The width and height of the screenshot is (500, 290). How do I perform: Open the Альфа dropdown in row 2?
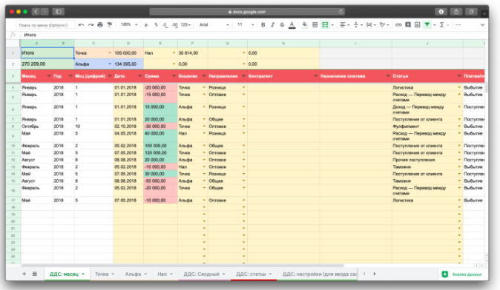pyautogui.click(x=110, y=64)
